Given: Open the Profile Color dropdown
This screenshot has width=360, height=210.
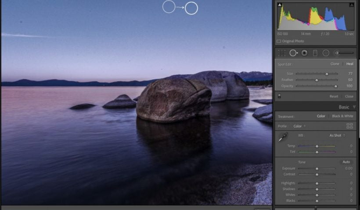Looking at the screenshot, I should click(x=299, y=126).
